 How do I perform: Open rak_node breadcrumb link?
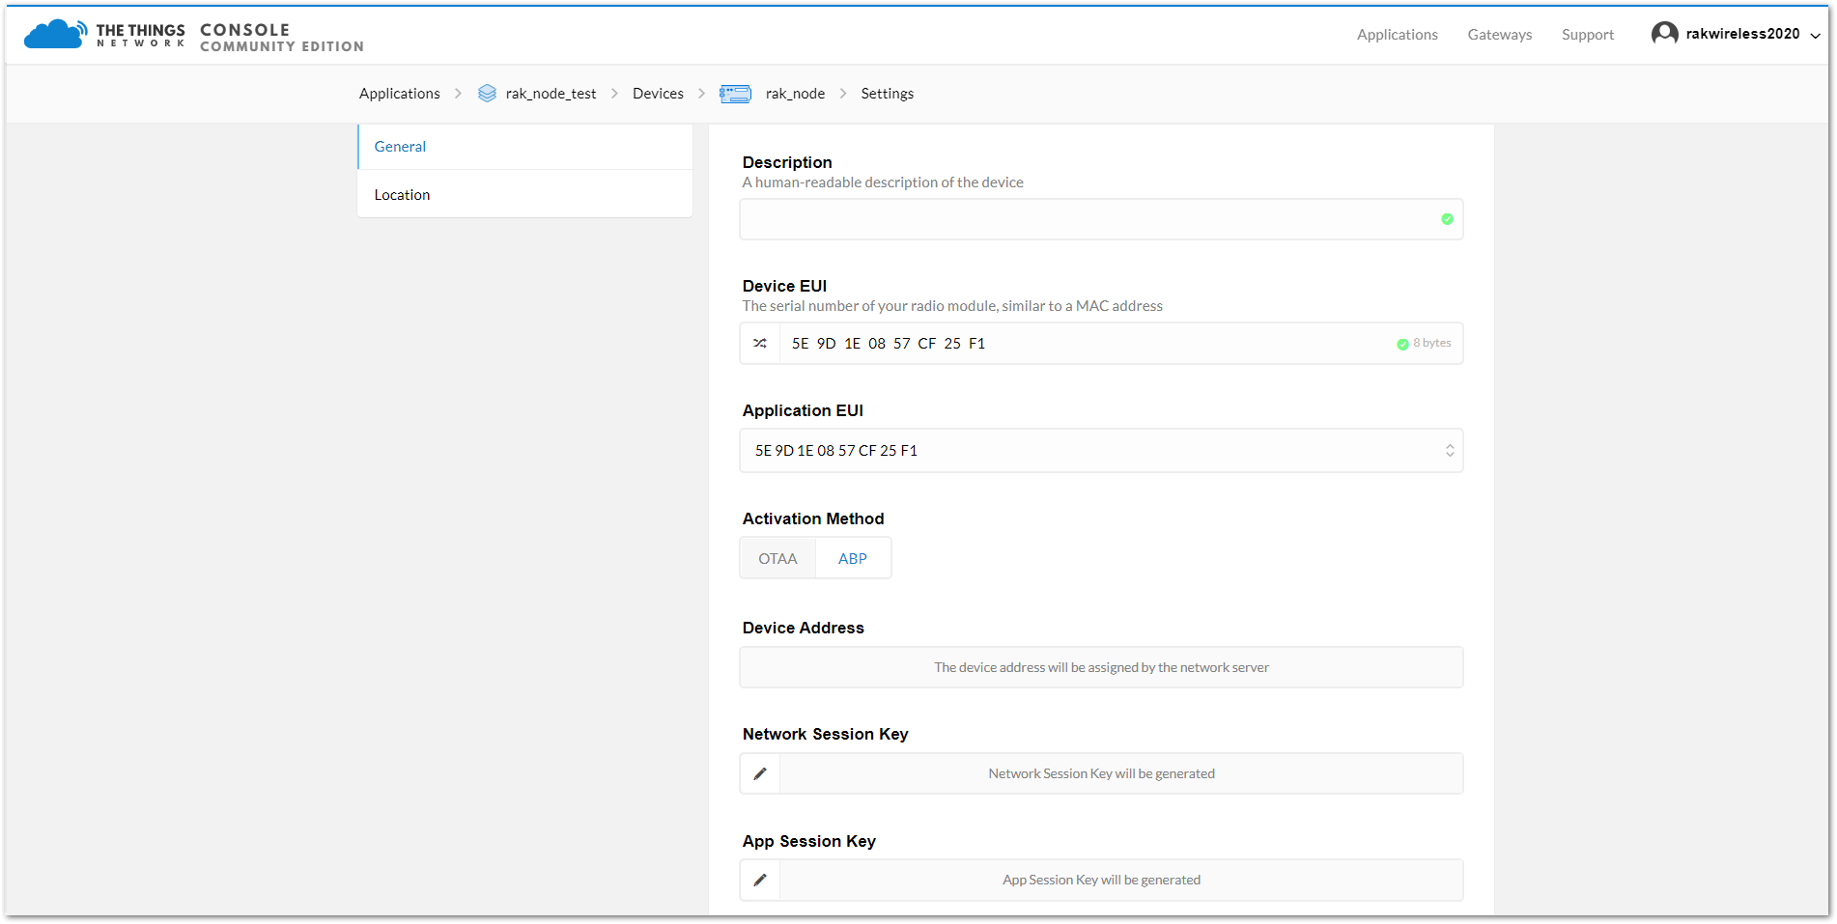point(795,94)
